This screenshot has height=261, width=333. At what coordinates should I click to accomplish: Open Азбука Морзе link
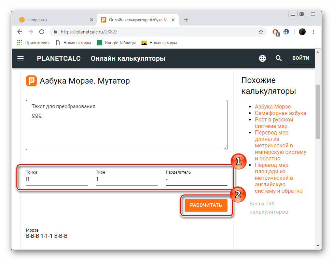click(273, 106)
